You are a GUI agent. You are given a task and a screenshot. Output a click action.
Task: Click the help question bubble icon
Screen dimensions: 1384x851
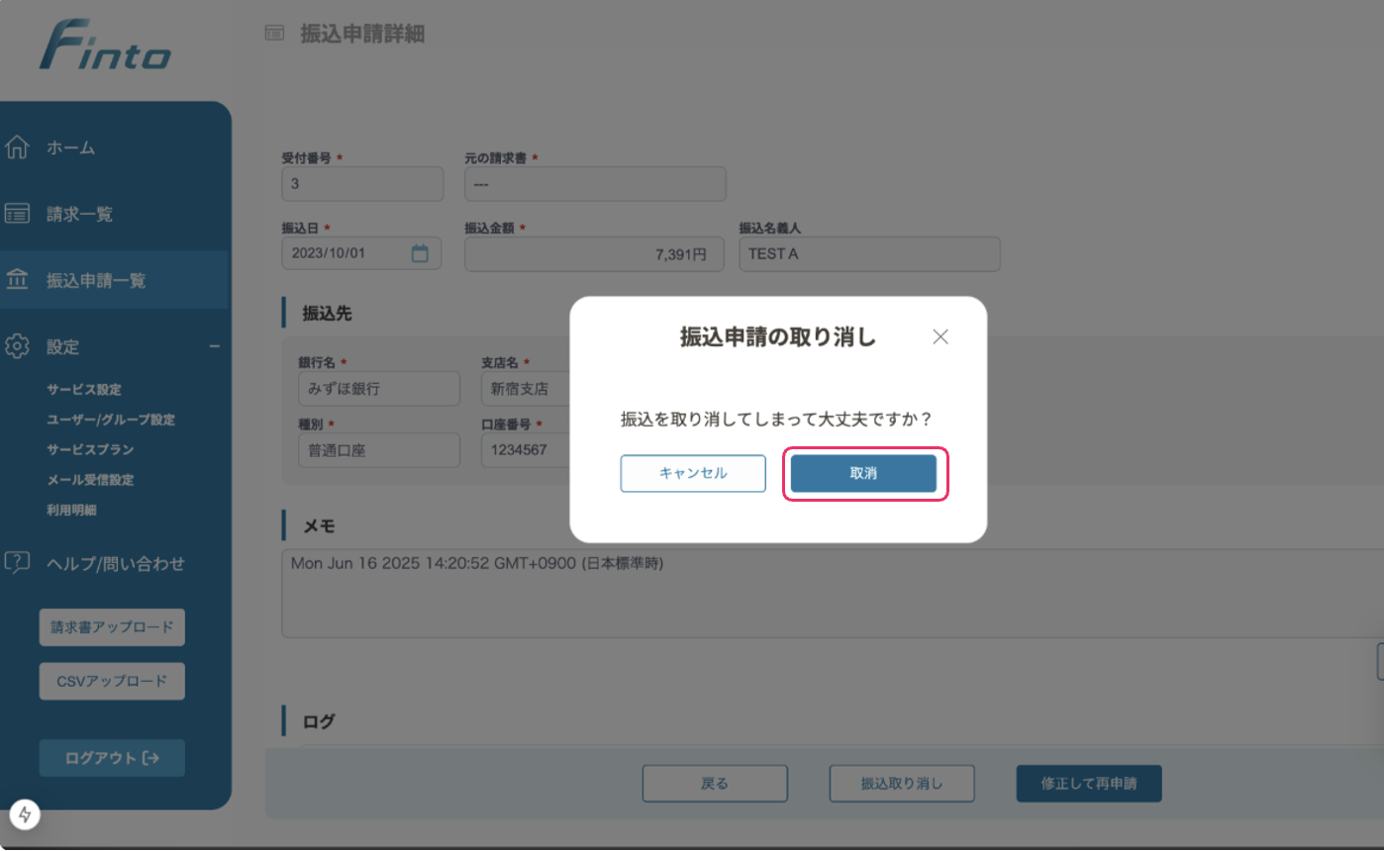point(17,563)
